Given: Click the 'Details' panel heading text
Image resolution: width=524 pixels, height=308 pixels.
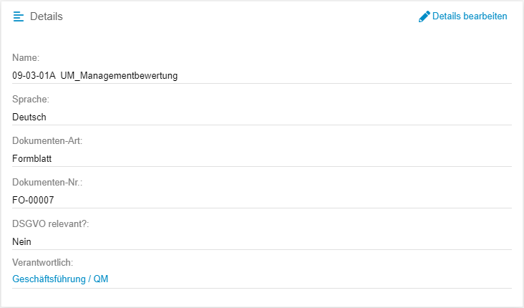Looking at the screenshot, I should pos(47,16).
